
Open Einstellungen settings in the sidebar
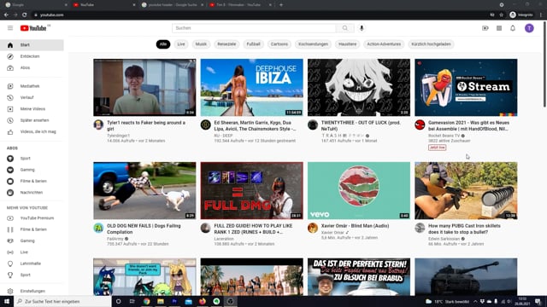click(x=32, y=291)
